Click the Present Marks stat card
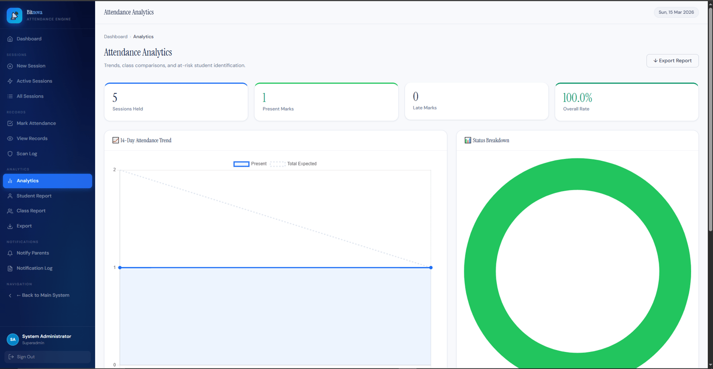The width and height of the screenshot is (713, 369). [x=326, y=101]
